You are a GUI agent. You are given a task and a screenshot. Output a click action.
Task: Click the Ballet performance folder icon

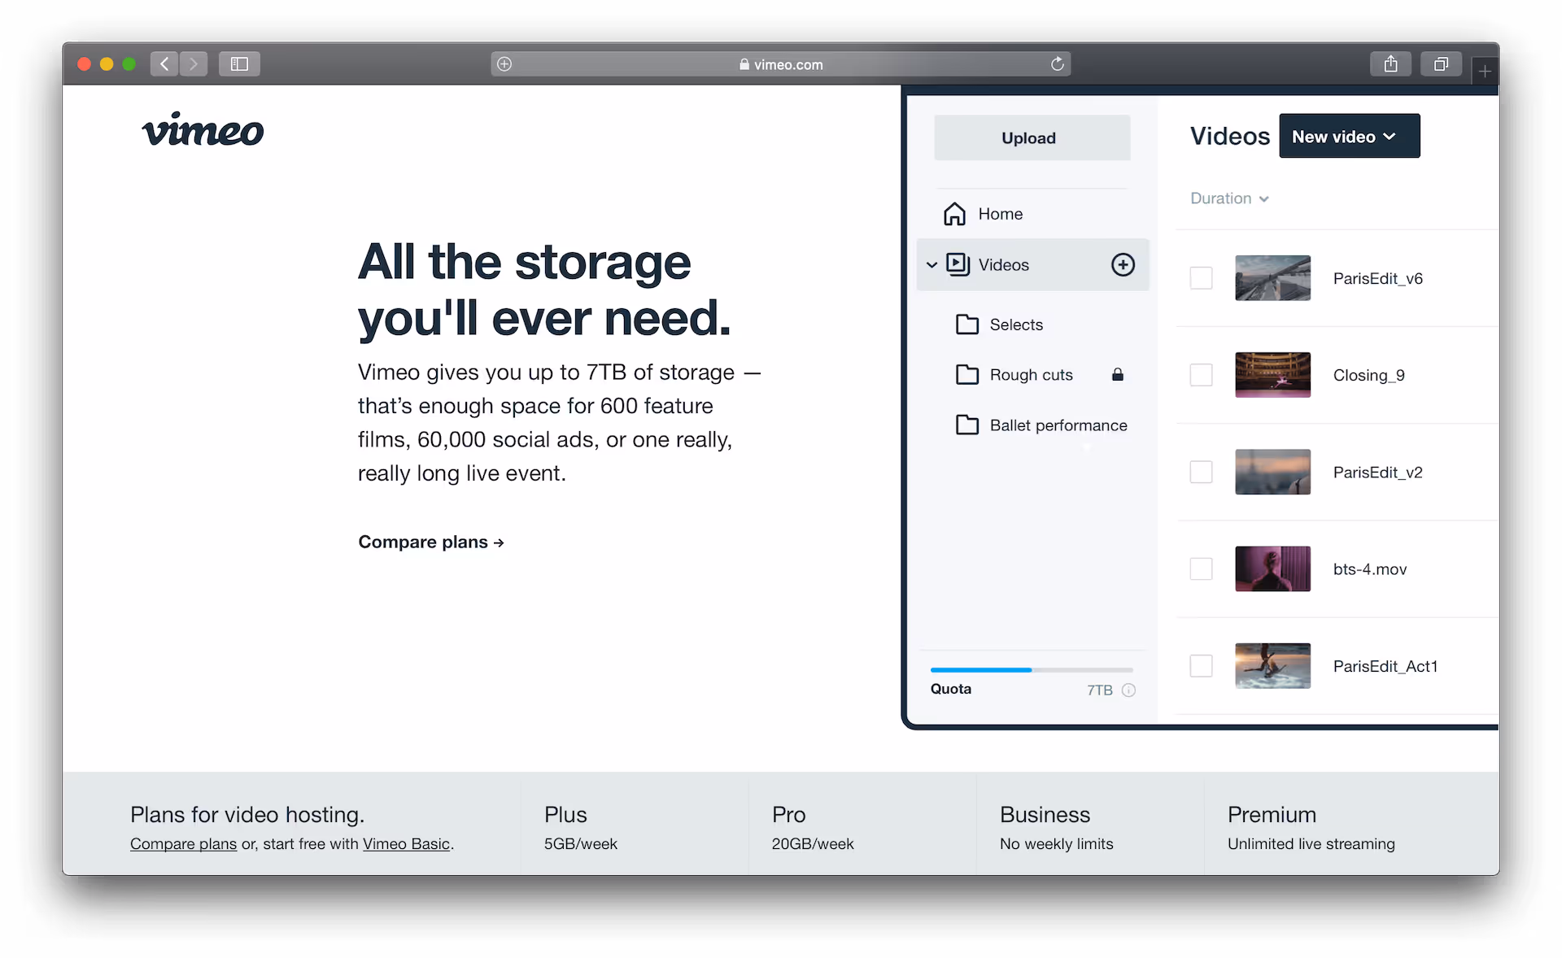point(966,425)
